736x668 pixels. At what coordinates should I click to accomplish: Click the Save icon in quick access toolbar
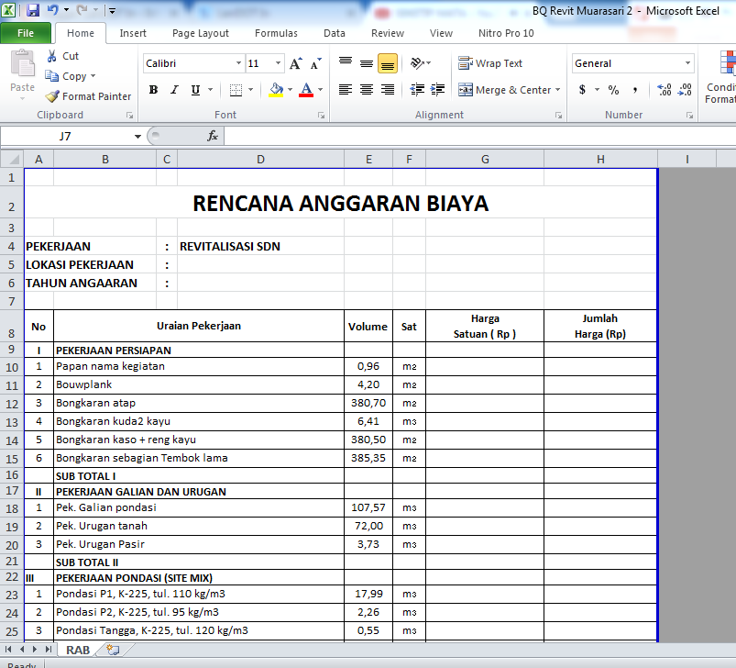(x=33, y=10)
